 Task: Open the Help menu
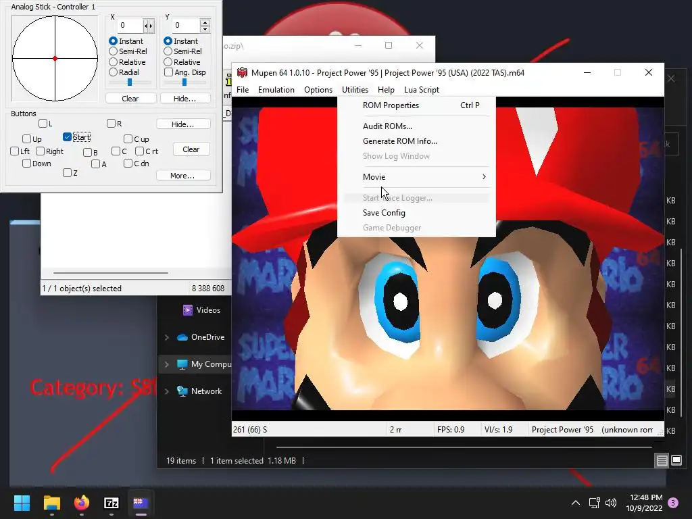coord(386,90)
